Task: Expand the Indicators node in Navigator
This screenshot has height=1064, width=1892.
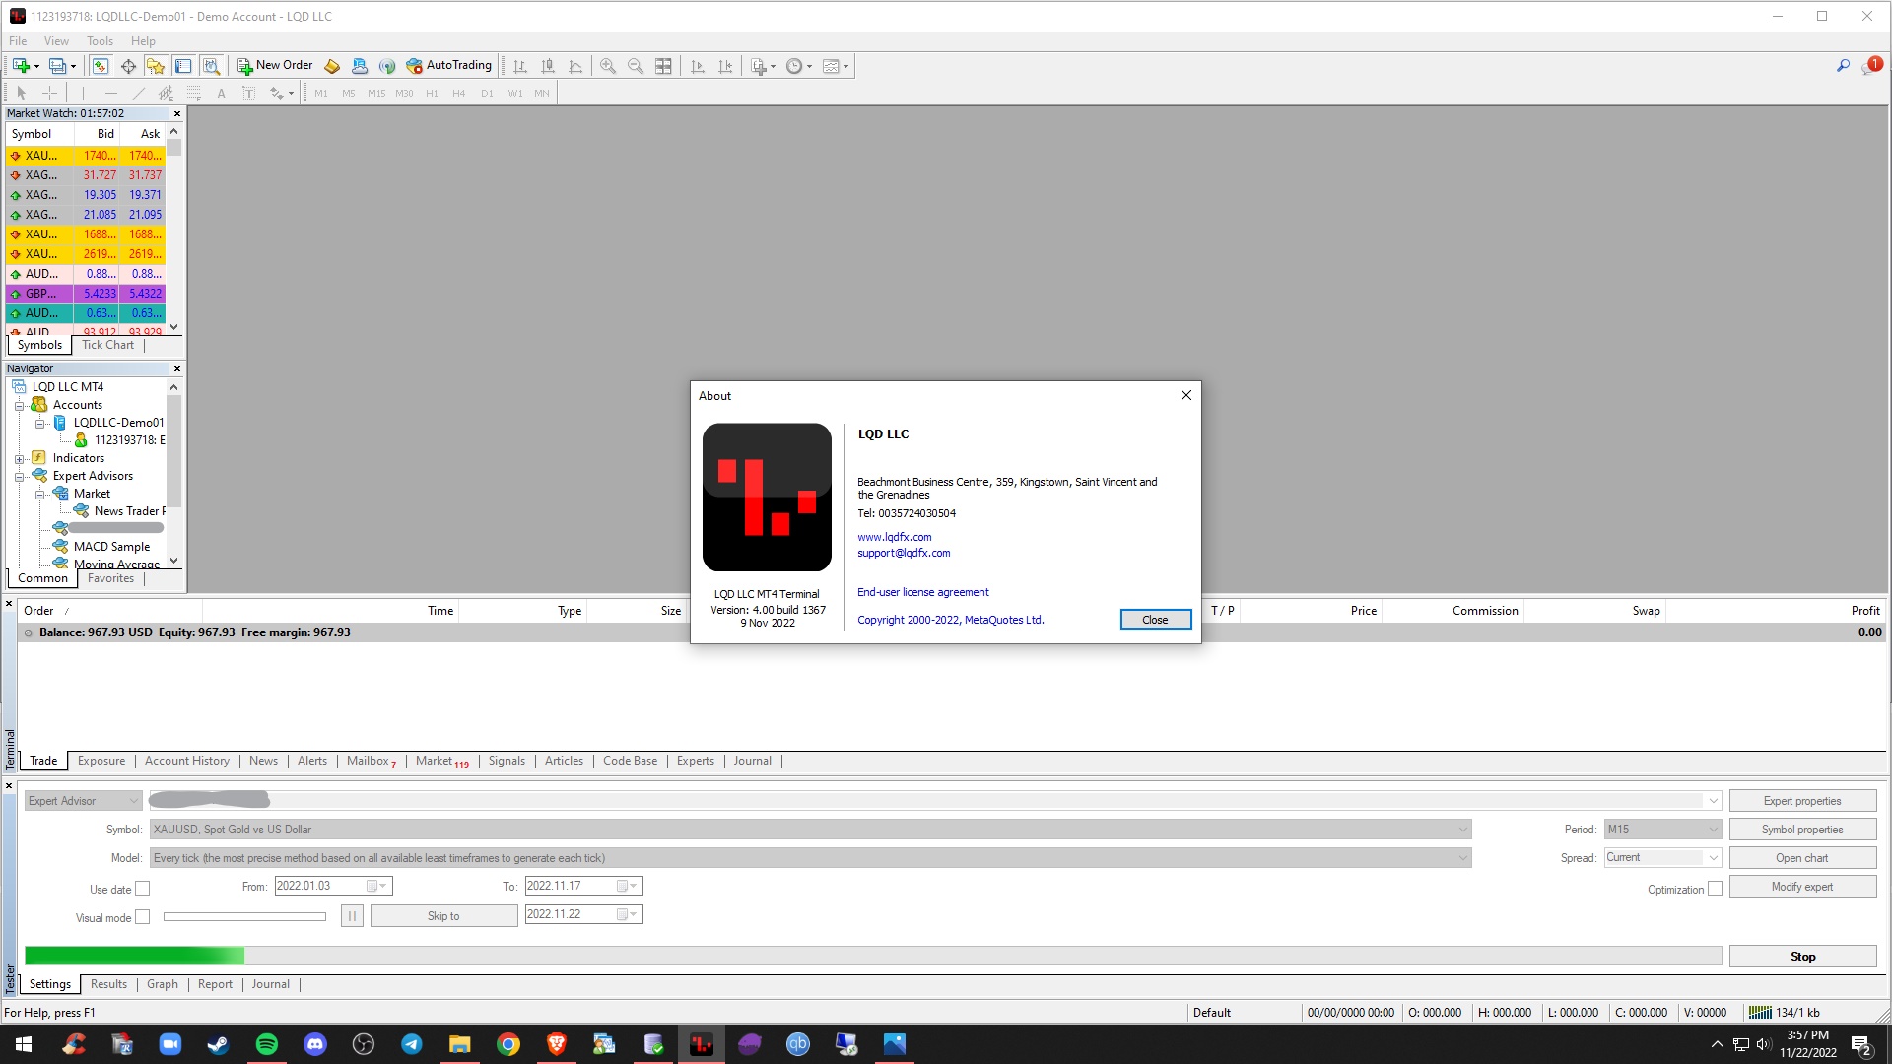Action: [x=19, y=459]
